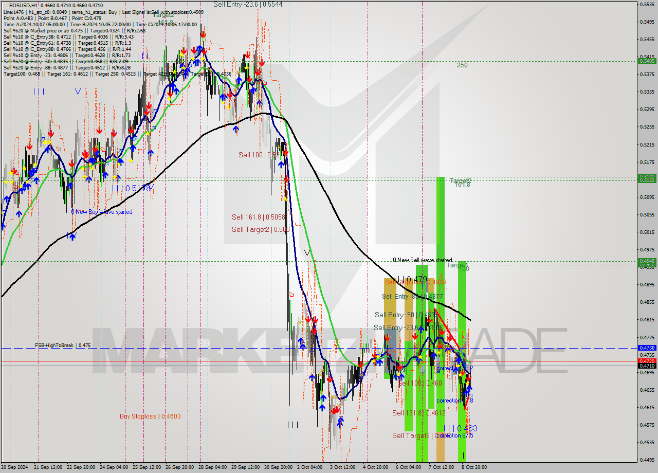Click the red 0.4720 price tag
This screenshot has width=658, height=473.
pyautogui.click(x=647, y=361)
